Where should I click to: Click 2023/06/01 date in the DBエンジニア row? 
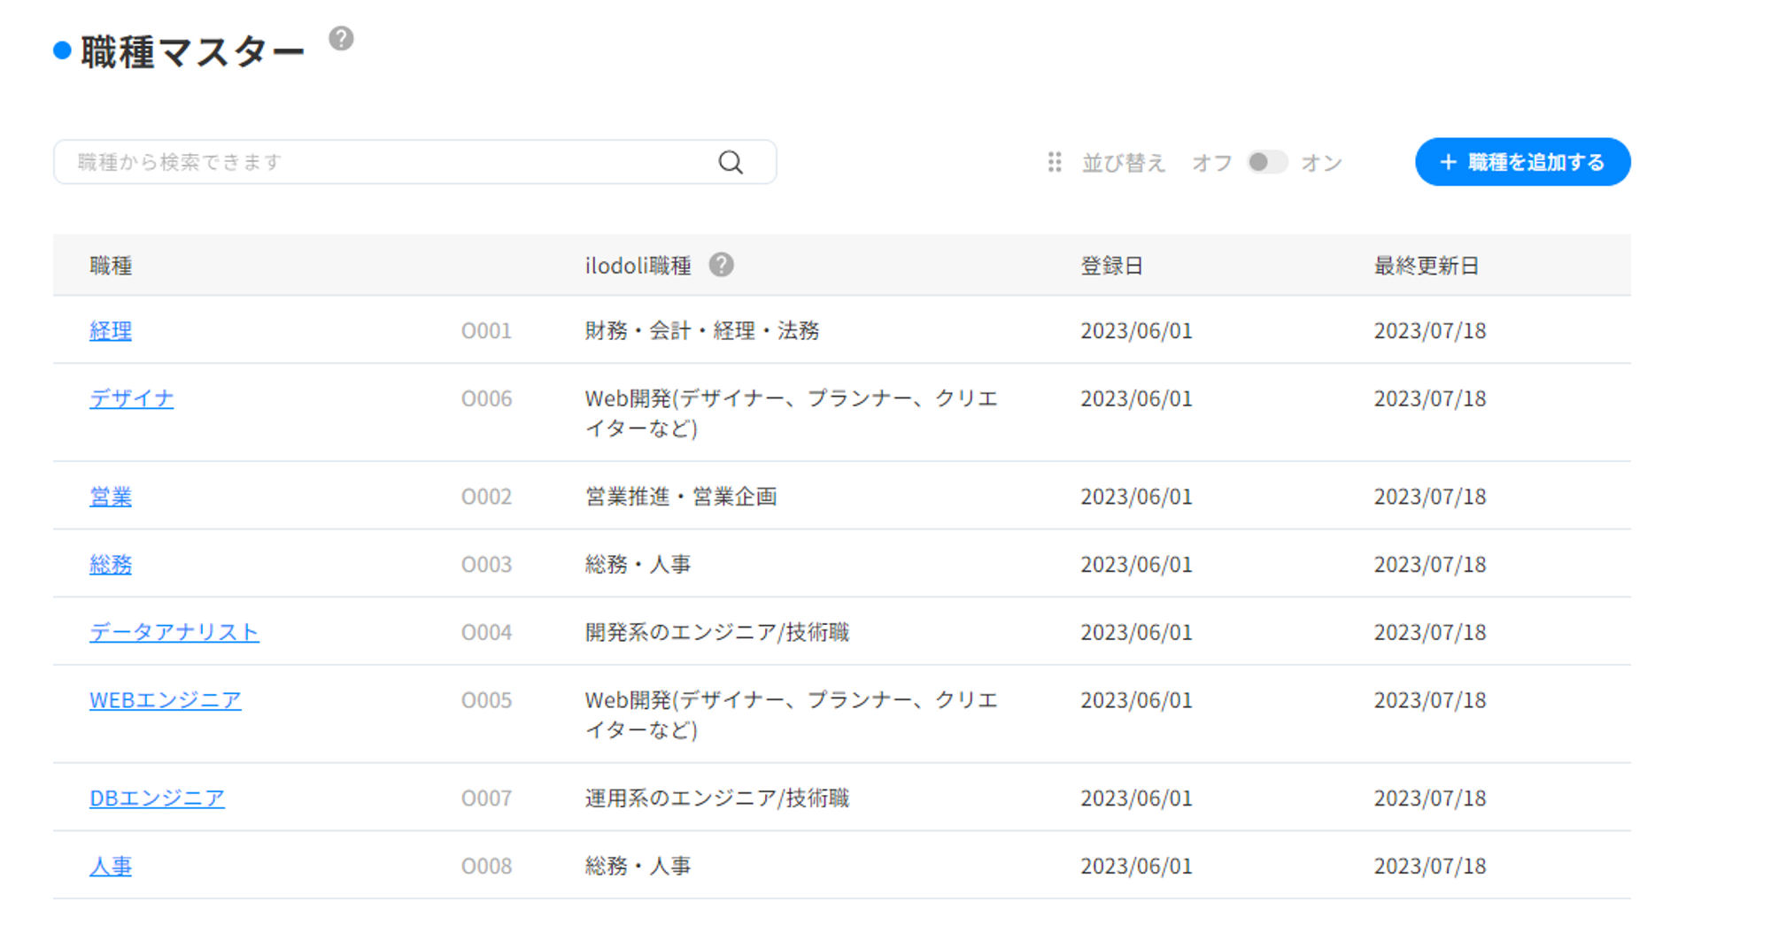point(1136,798)
